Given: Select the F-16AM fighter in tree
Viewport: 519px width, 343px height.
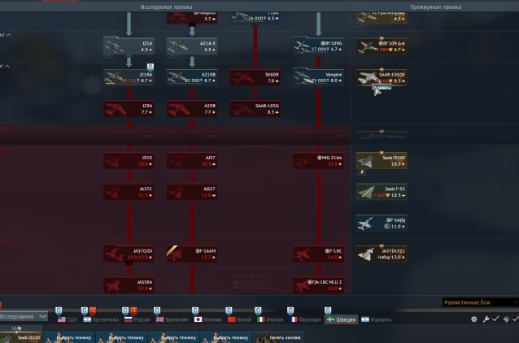Looking at the screenshot, I should 192,254.
